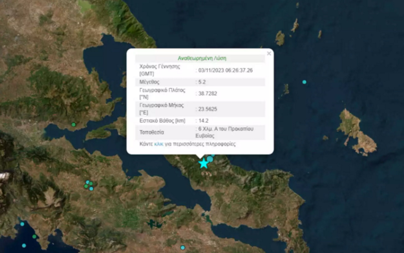
Task: Select the lone green marker on the northwest coast
Action: [74, 124]
